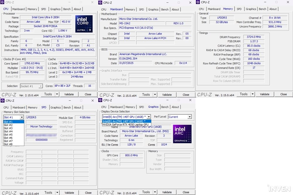Expand the Socket #1 selection dropdown
This screenshot has height=195, width=293.
coord(40,86)
